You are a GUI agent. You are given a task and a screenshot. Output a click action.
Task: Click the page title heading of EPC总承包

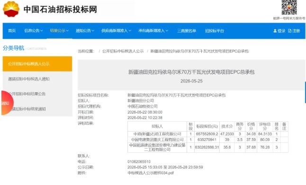point(191,72)
